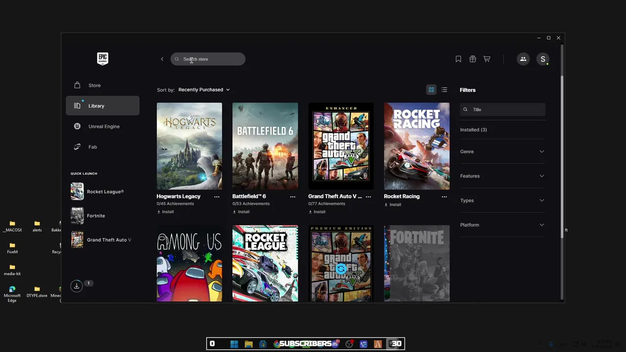Select the alerts folder on the desktop
The width and height of the screenshot is (626, 352).
point(37,226)
